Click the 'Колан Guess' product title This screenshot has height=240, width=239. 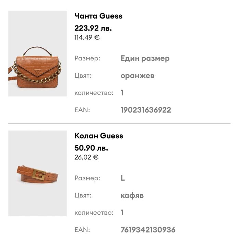98,136
